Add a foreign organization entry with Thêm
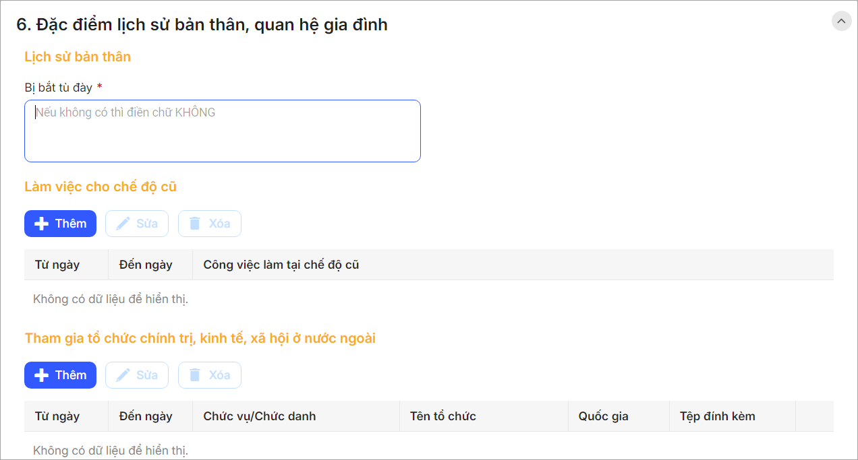The width and height of the screenshot is (858, 460). (60, 375)
